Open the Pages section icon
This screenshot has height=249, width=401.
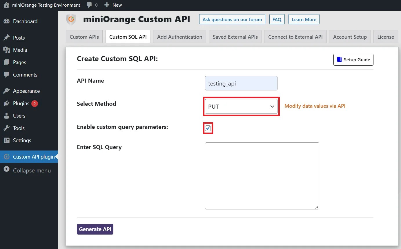7,62
